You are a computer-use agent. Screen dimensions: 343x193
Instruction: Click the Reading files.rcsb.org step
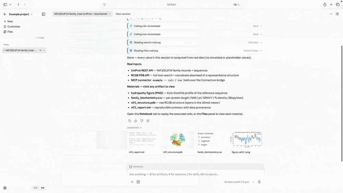coord(163,50)
